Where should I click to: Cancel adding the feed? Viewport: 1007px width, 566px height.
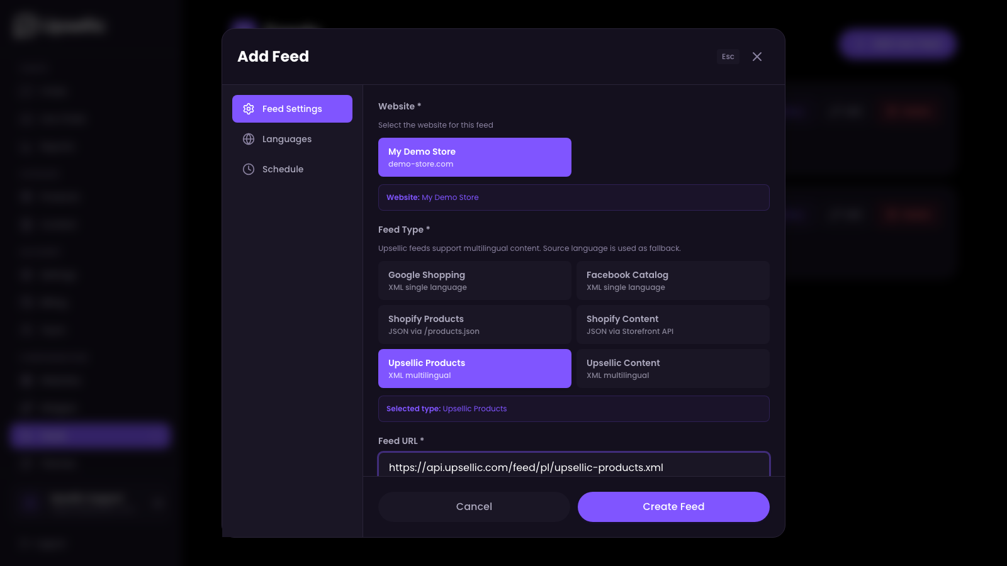[474, 506]
